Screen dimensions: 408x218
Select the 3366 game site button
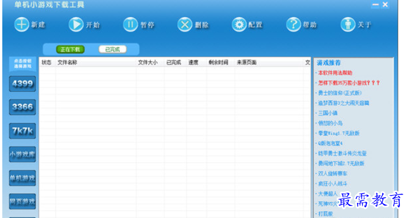tap(22, 107)
